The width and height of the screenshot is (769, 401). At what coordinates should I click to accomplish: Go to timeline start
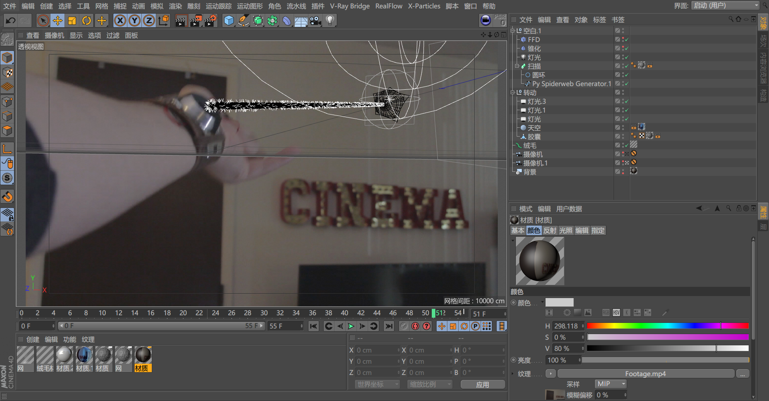coord(314,326)
